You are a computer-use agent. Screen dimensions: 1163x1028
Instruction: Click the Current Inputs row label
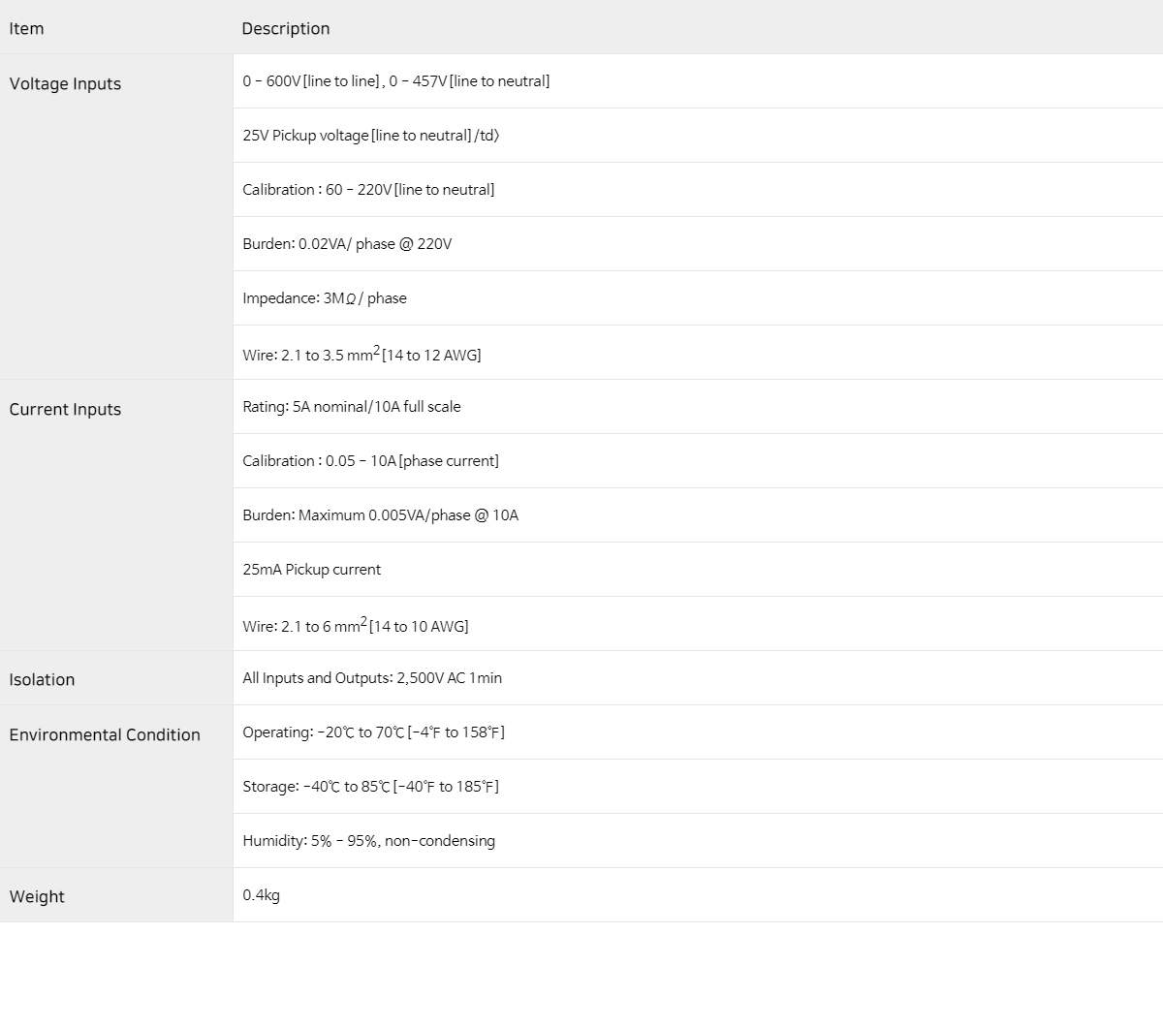point(65,409)
